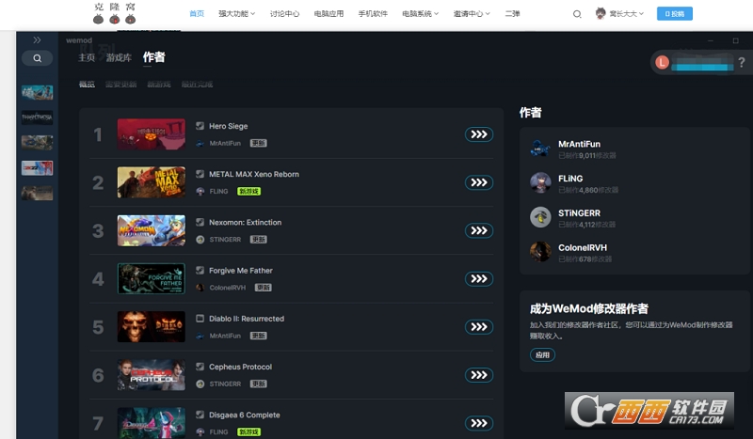
Task: Click the website search magnifier icon
Action: (x=577, y=14)
